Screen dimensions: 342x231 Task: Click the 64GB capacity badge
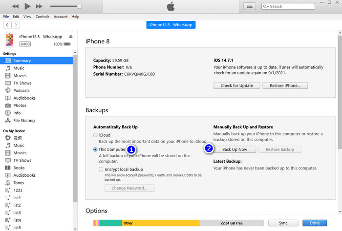coord(25,44)
